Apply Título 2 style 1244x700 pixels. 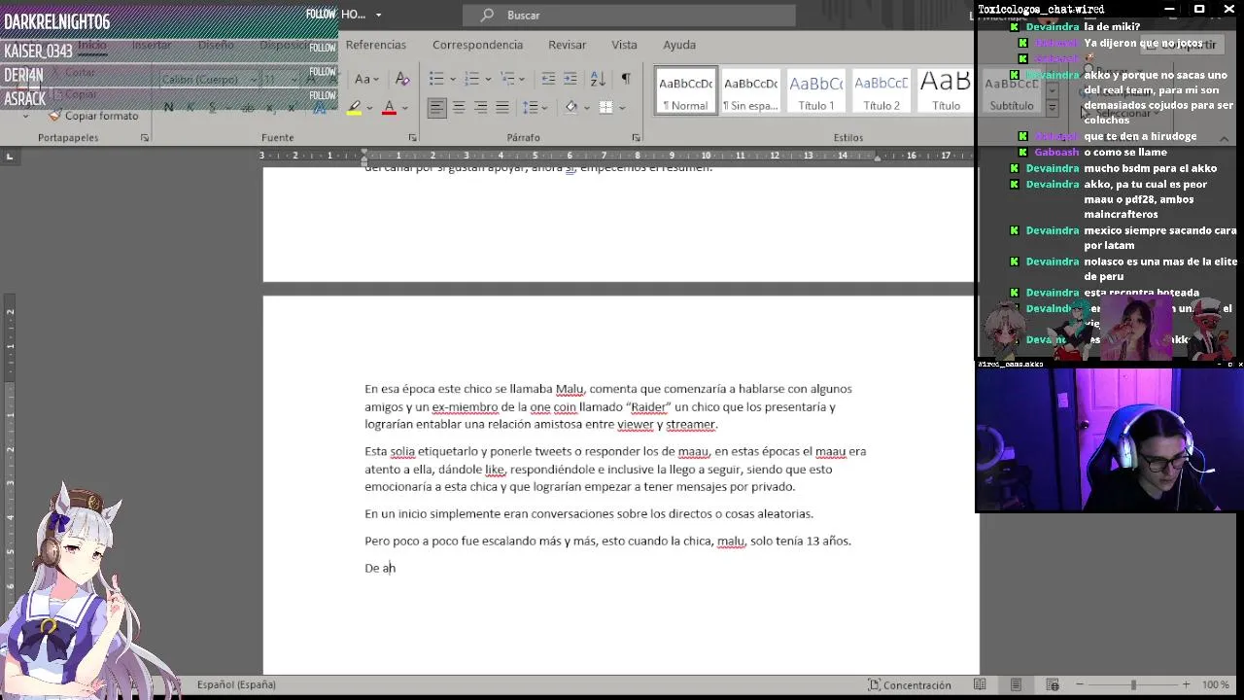click(x=881, y=90)
